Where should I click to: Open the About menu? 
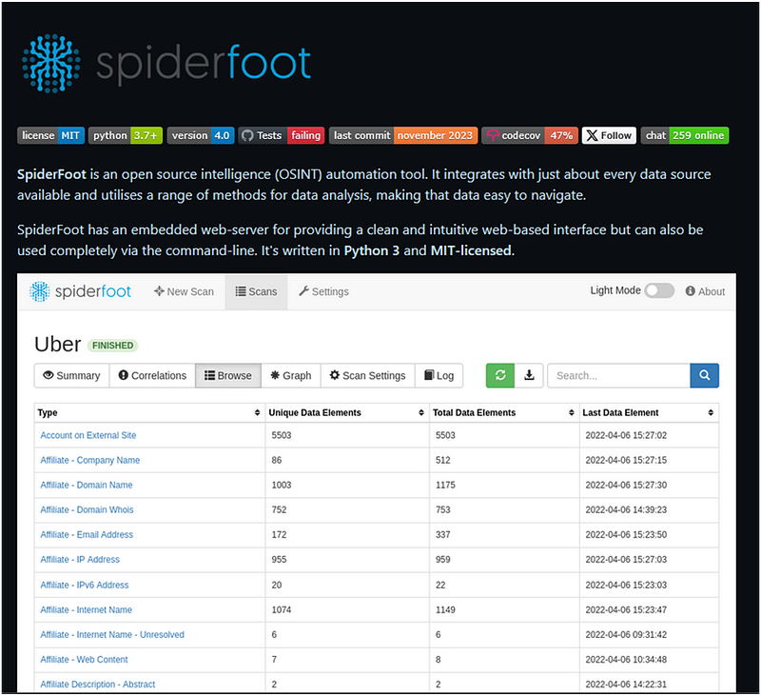(x=705, y=291)
